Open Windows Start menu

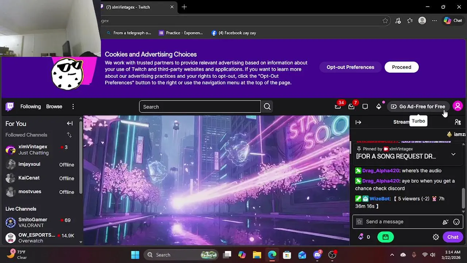[x=135, y=255]
